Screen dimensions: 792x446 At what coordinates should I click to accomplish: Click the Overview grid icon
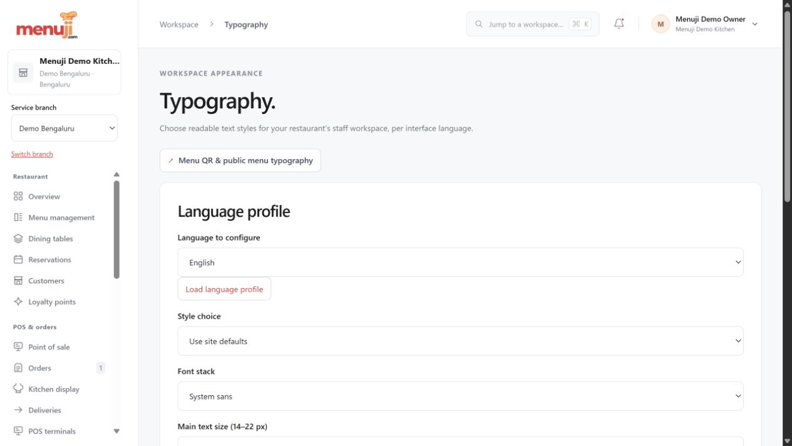[x=18, y=197]
